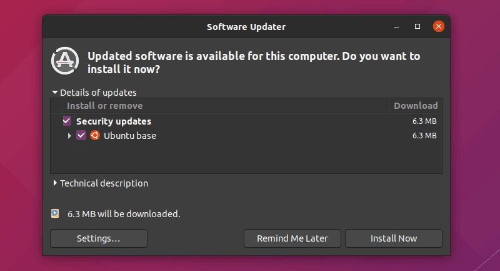
Task: Start installation with Install Now
Action: pos(394,238)
